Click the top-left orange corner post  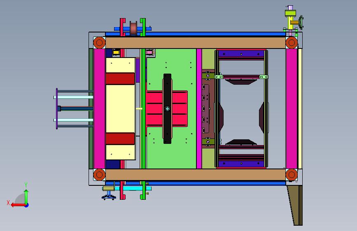pyautogui.click(x=100, y=42)
